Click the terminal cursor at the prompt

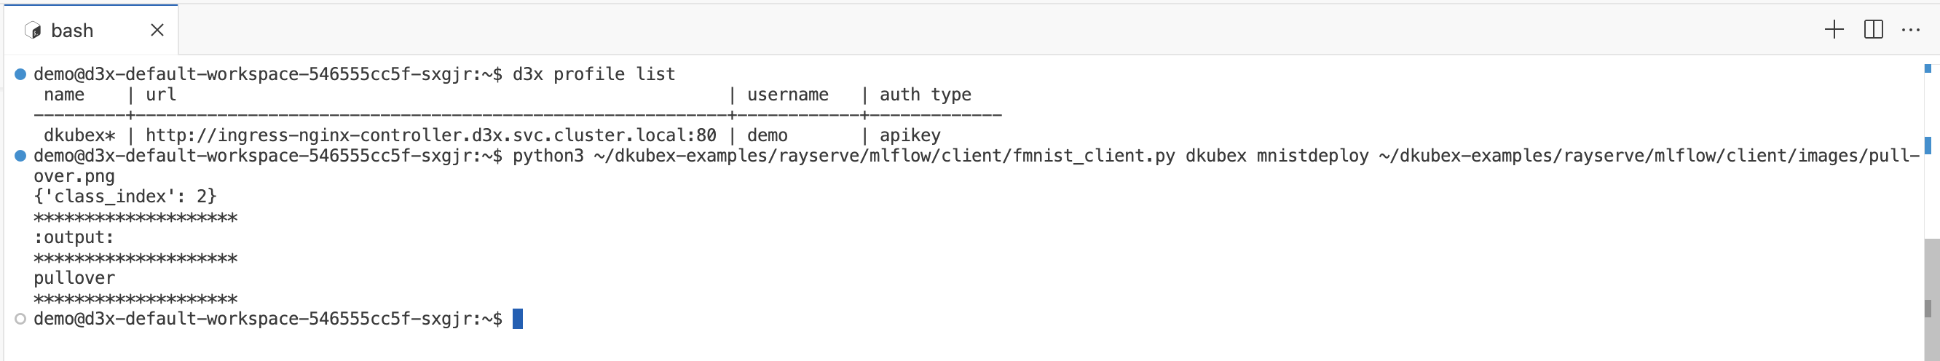(x=517, y=319)
